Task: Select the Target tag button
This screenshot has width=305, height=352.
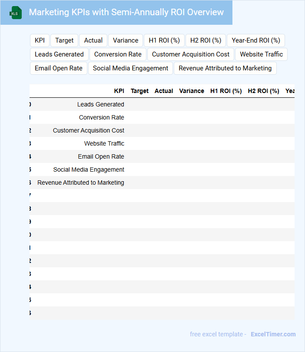Action: pos(64,40)
